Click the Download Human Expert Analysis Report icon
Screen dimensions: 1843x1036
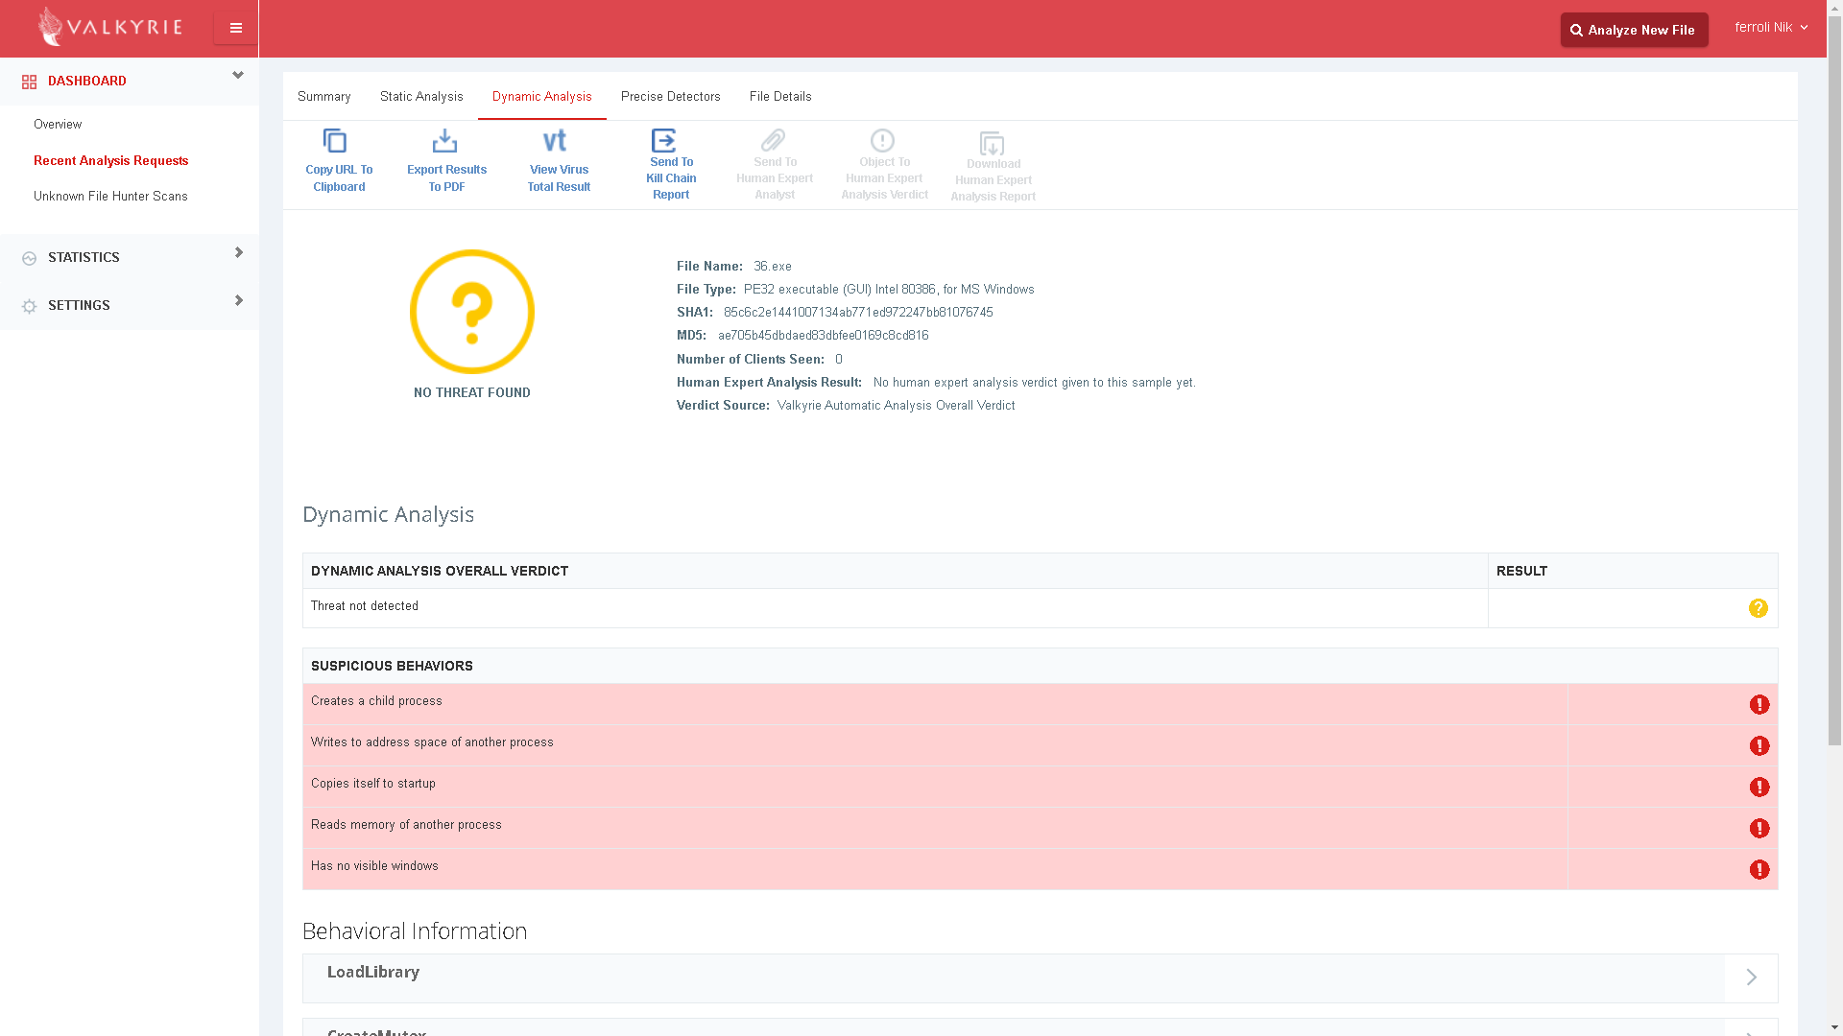pyautogui.click(x=992, y=144)
